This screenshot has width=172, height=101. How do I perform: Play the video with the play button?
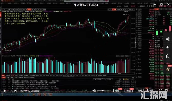click(5, 91)
